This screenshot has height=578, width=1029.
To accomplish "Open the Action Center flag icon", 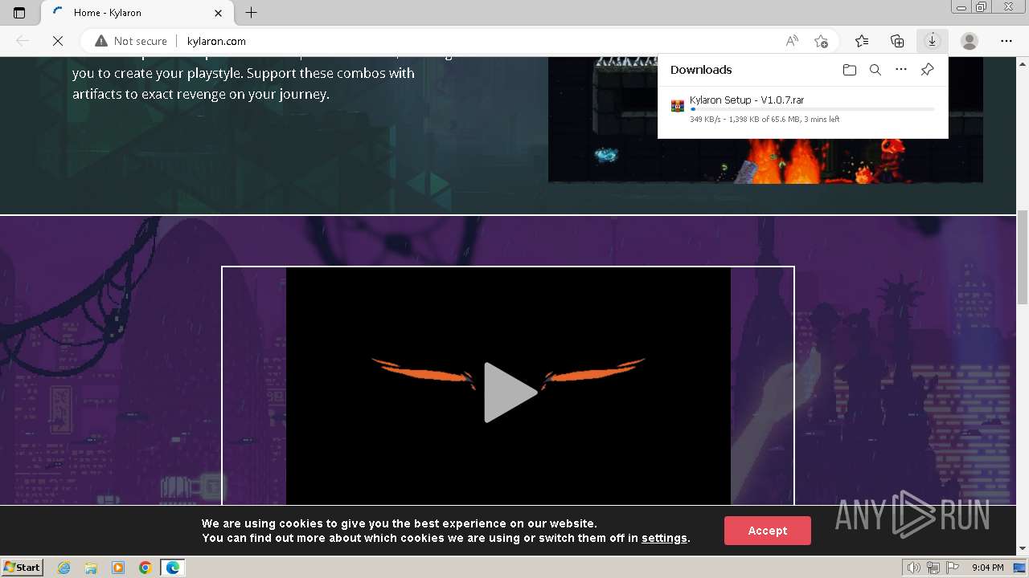I will point(953,568).
